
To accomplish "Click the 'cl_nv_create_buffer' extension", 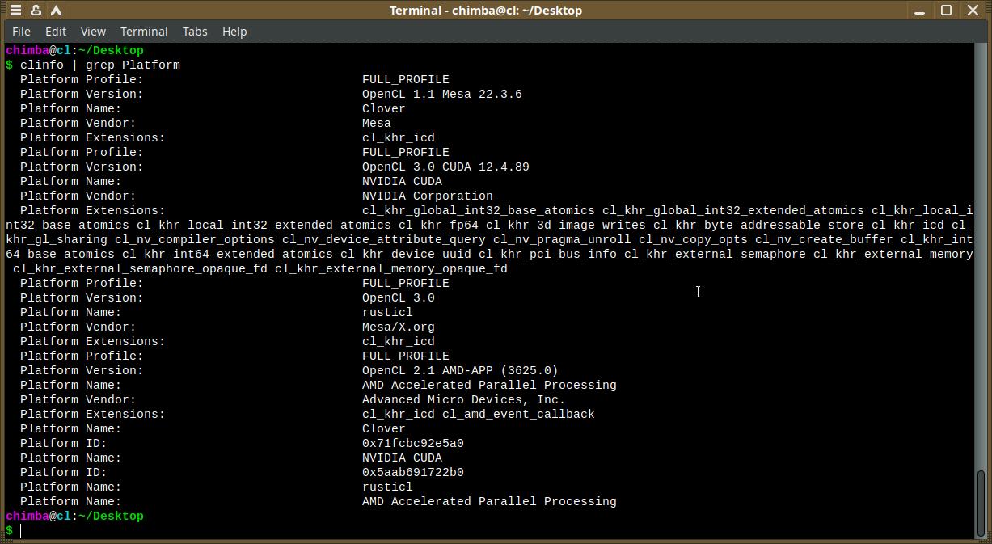I will 824,239.
